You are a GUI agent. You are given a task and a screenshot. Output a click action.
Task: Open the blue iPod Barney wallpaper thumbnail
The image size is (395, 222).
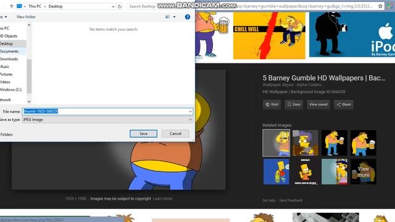click(x=352, y=35)
